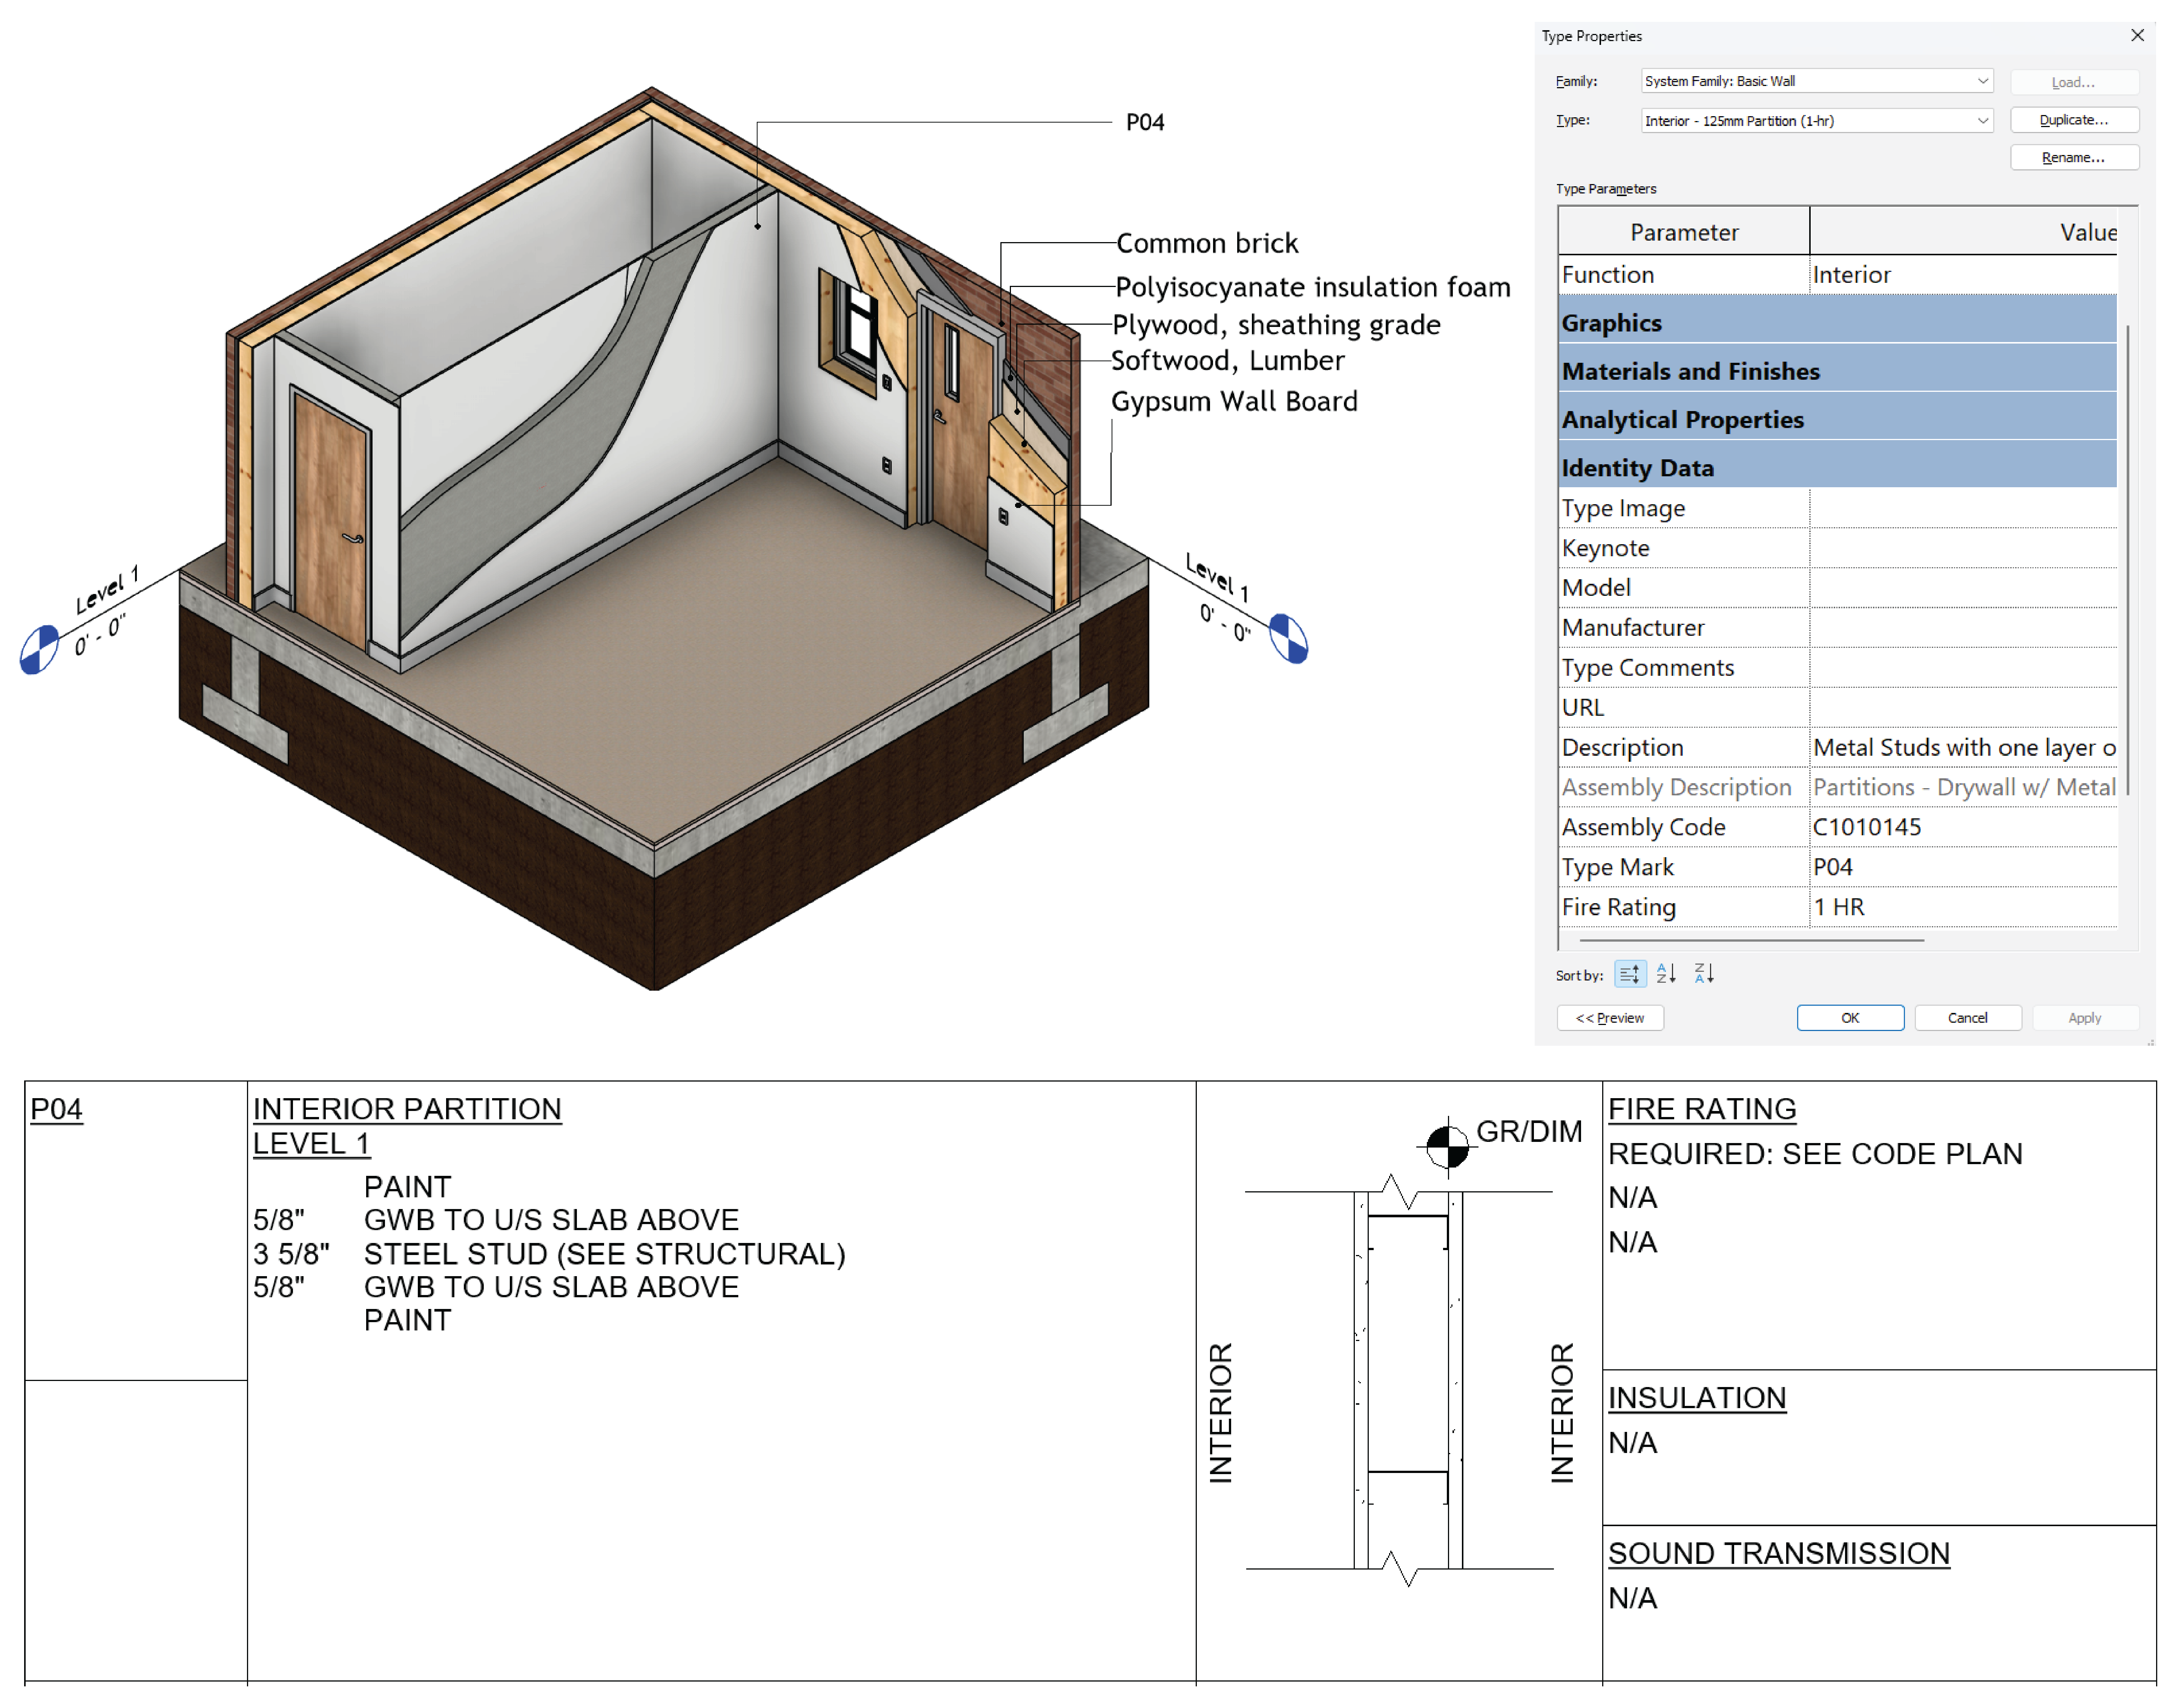This screenshot has width=2184, height=1697.
Task: Click the Value column header
Action: point(1963,232)
